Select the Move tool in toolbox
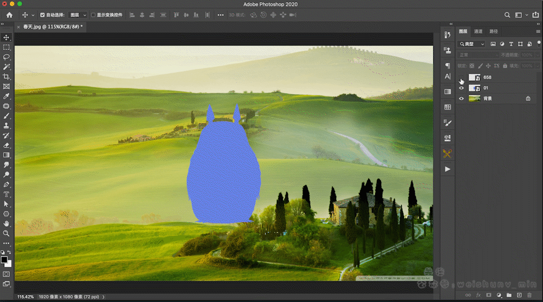The height and width of the screenshot is (302, 543). point(6,37)
